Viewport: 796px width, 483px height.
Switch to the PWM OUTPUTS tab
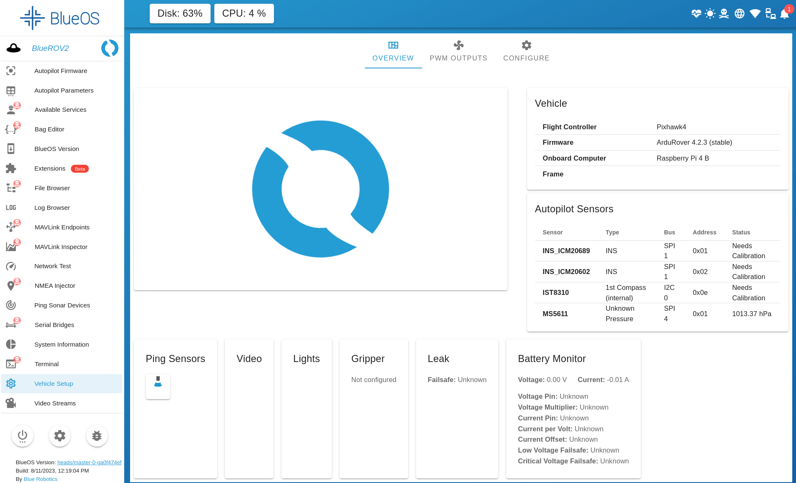(458, 51)
